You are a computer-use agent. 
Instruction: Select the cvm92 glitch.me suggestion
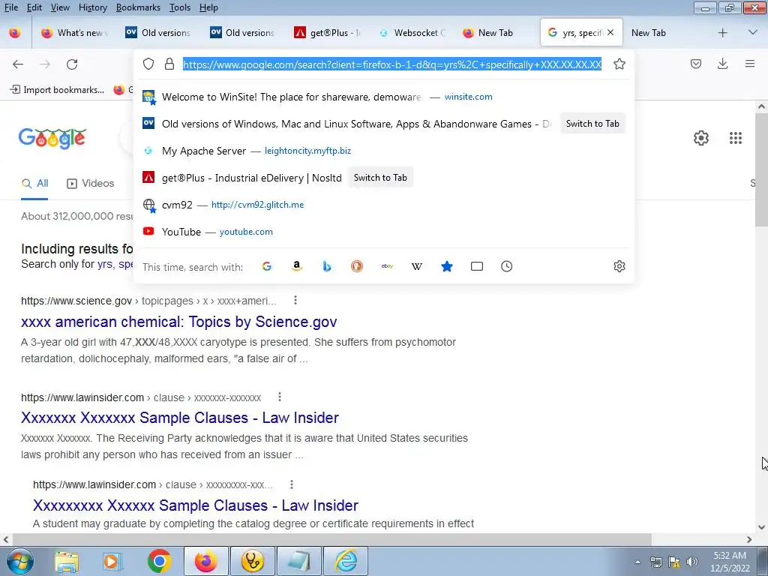[x=383, y=204]
